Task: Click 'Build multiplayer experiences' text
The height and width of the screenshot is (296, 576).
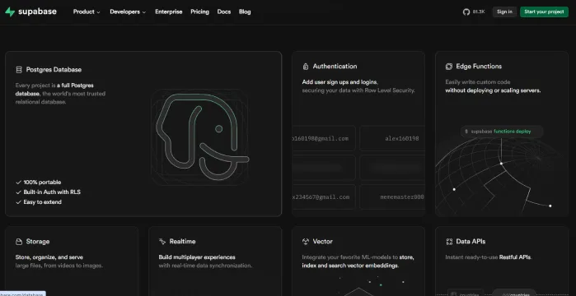Action: pos(197,257)
